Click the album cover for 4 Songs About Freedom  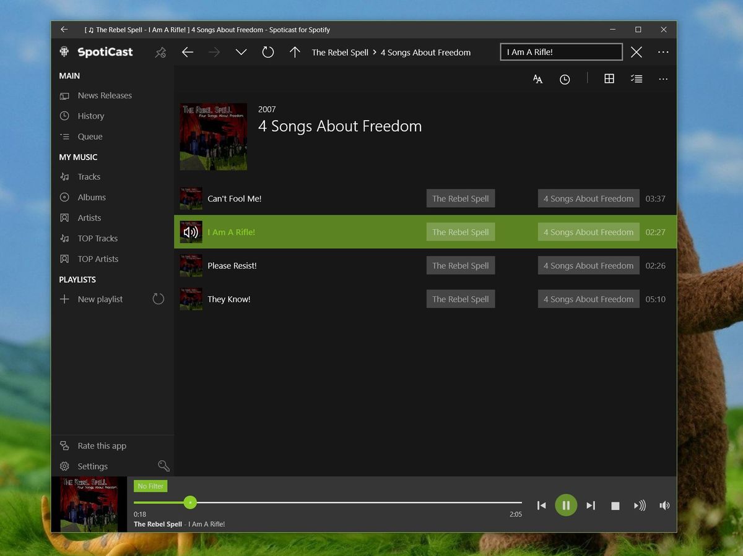click(214, 137)
